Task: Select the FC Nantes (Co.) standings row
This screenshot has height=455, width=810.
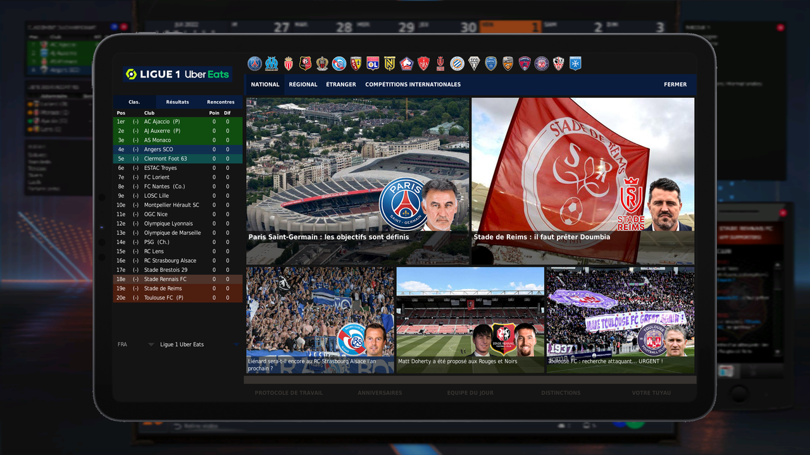Action: pyautogui.click(x=178, y=186)
